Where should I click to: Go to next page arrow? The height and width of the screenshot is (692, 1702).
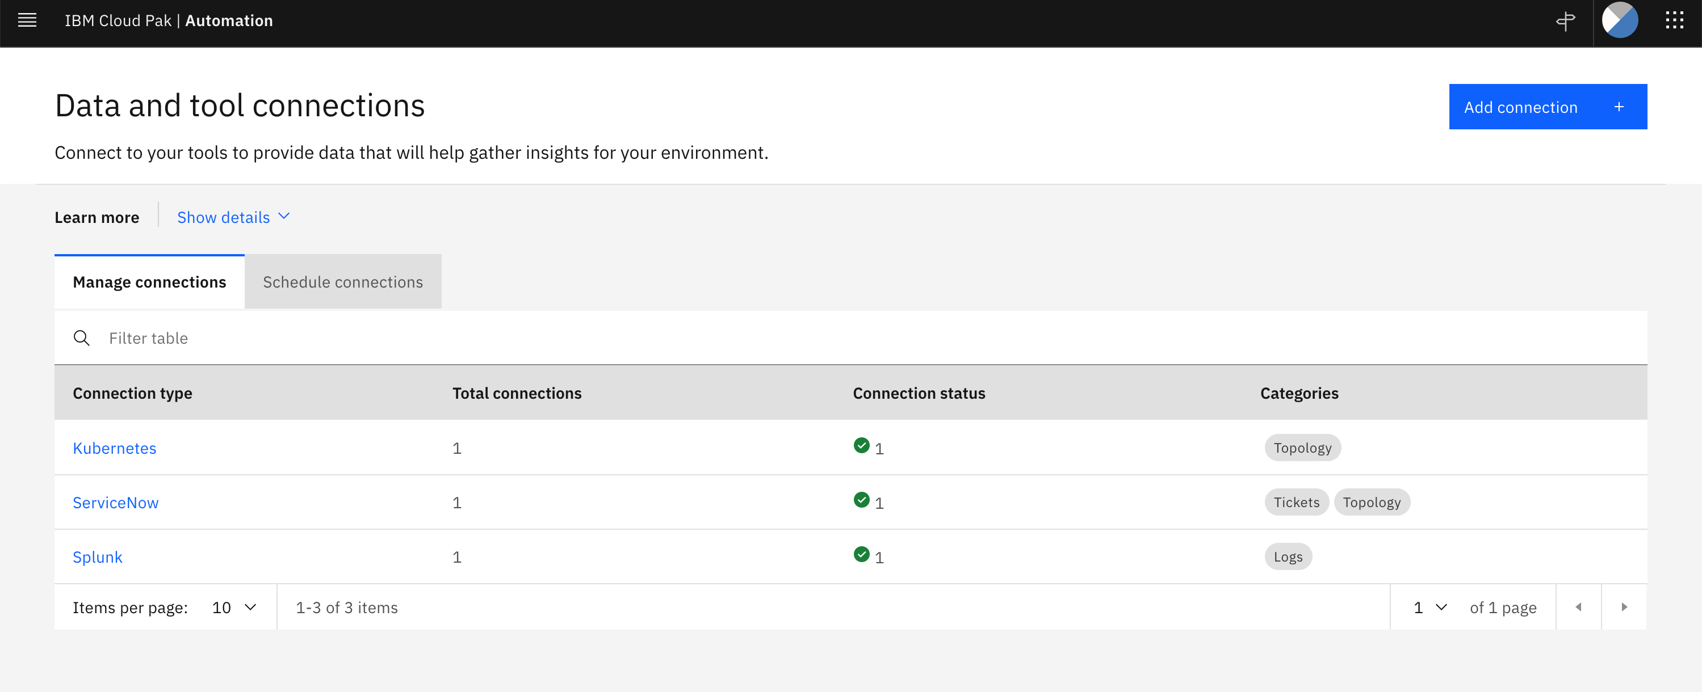tap(1624, 607)
